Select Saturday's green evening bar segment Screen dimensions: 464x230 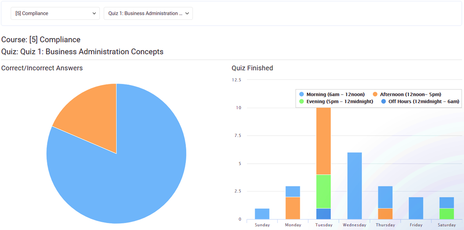pos(447,214)
